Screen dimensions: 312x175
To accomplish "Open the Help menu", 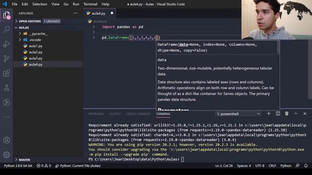I will 105,4.
